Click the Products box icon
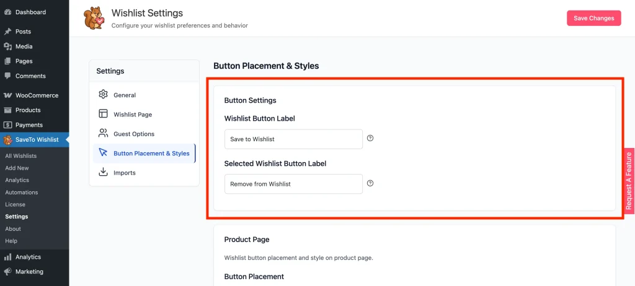 coord(7,110)
